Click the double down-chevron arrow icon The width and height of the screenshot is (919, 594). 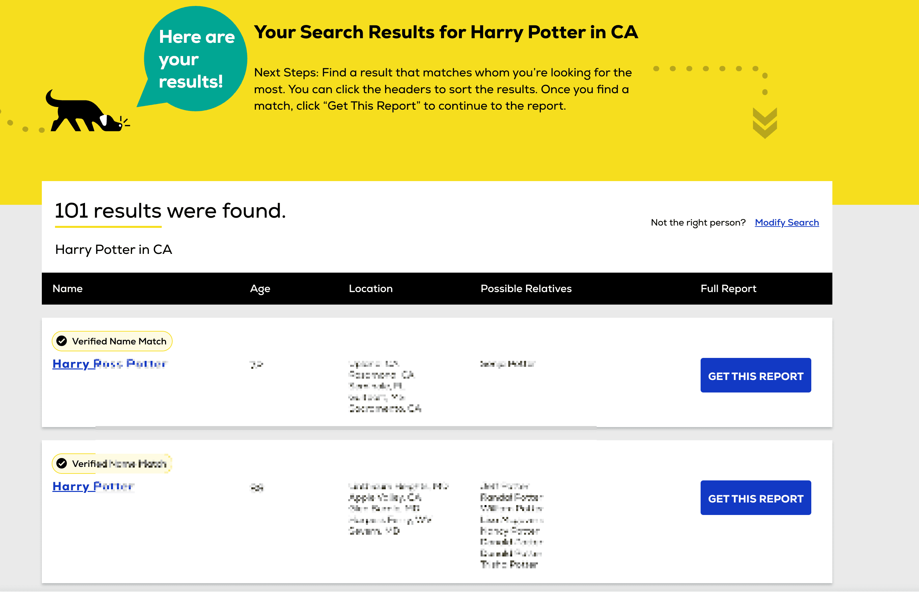[x=764, y=123]
